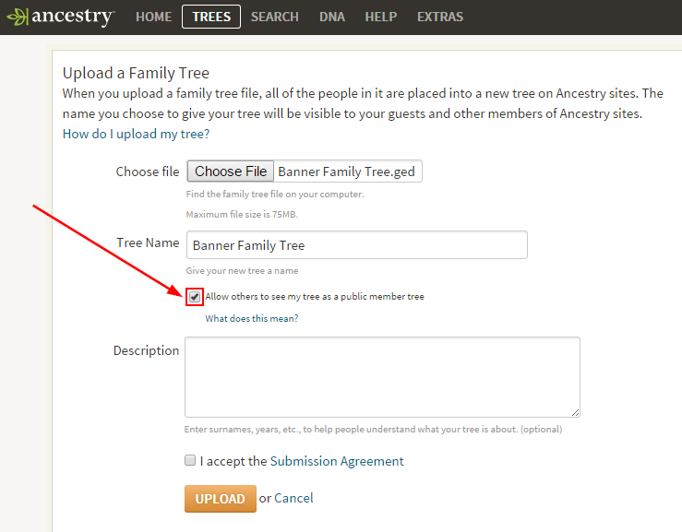Open the DNA navigation item
Image resolution: width=682 pixels, height=532 pixels.
coord(332,17)
